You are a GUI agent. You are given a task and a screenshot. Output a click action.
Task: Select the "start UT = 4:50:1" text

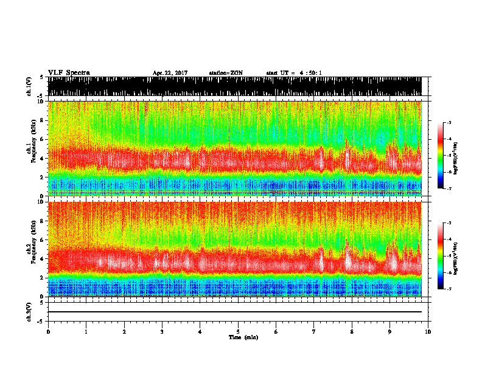[293, 73]
